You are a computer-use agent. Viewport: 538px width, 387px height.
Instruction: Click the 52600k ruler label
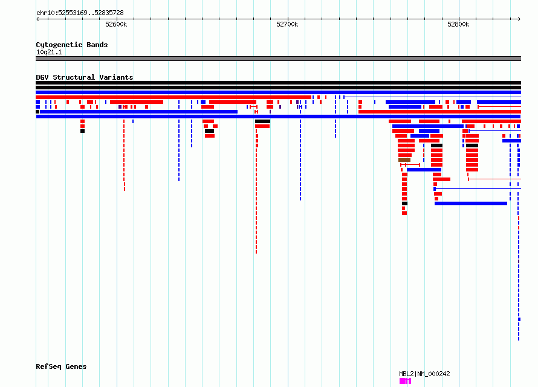click(x=116, y=24)
